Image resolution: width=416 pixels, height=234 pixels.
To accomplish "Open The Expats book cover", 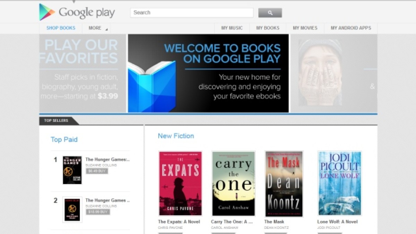I will point(180,183).
